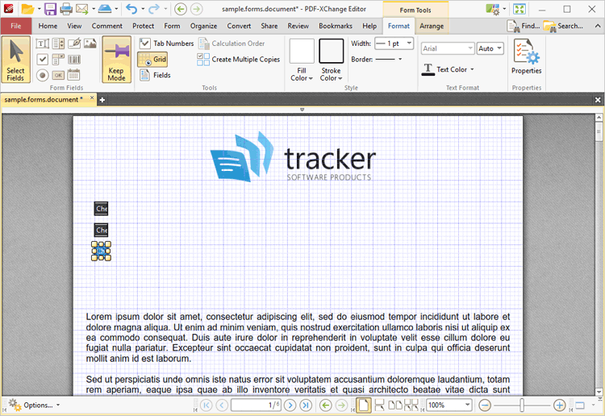Open the Protect ribbon tab

143,26
